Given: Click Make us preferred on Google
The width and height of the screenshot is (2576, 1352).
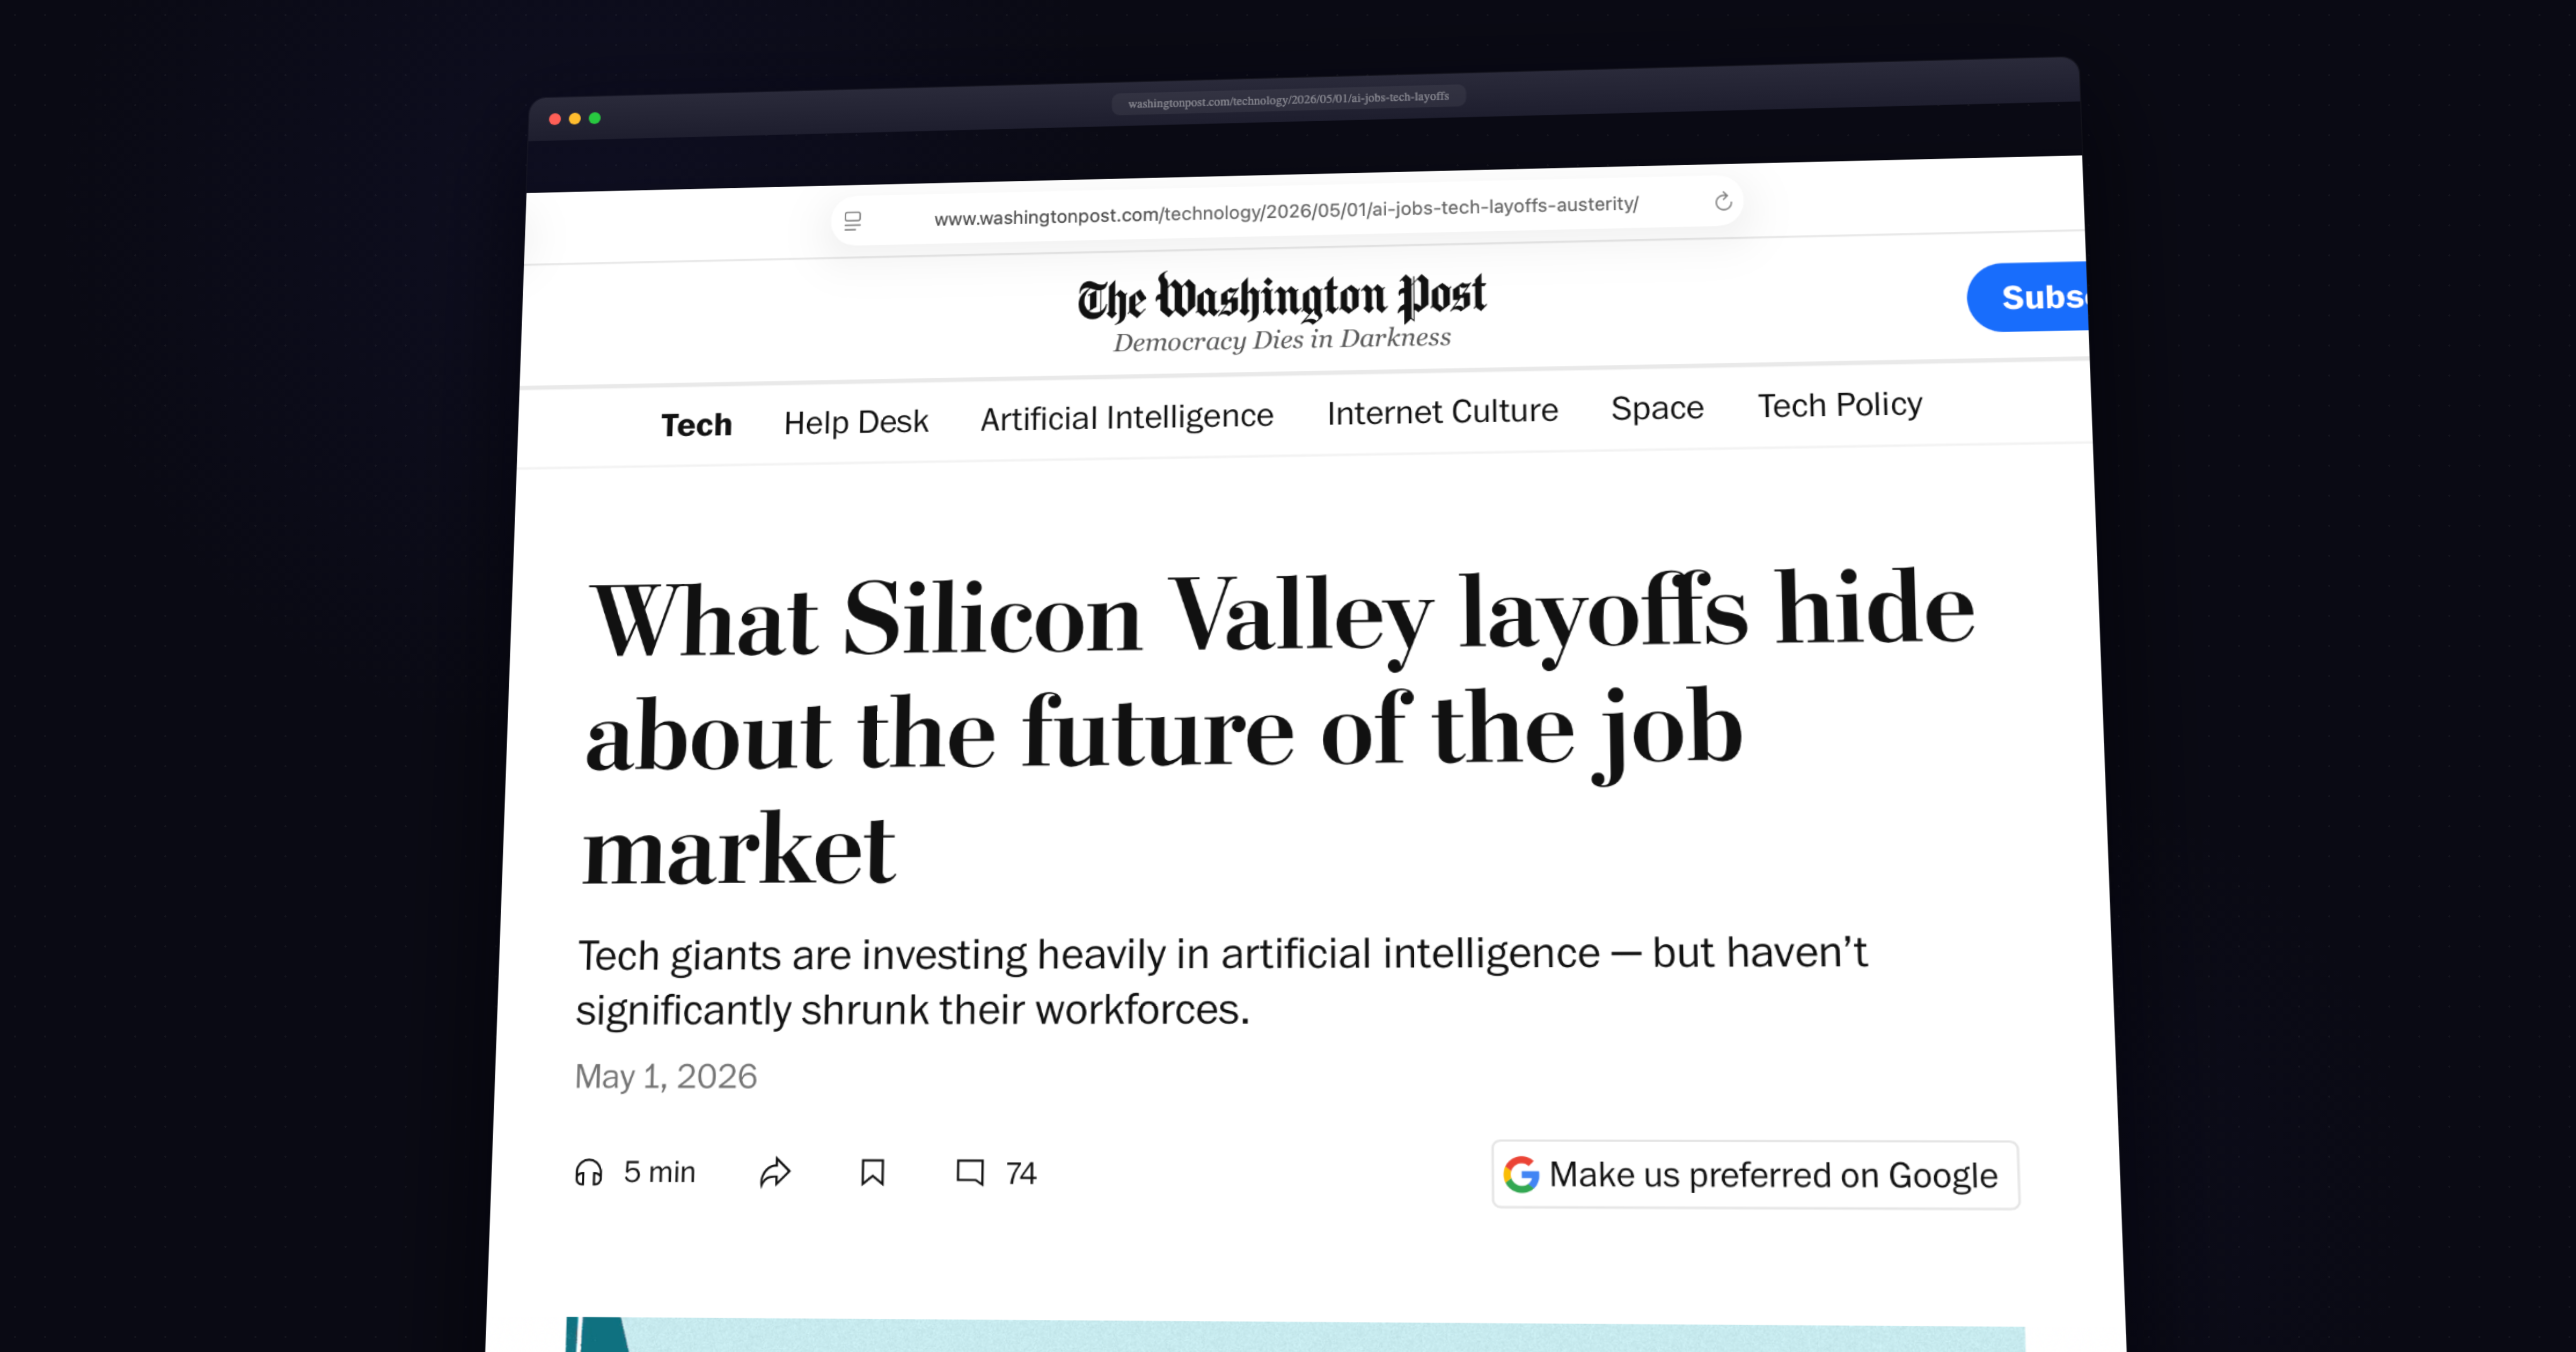Looking at the screenshot, I should pyautogui.click(x=1755, y=1175).
